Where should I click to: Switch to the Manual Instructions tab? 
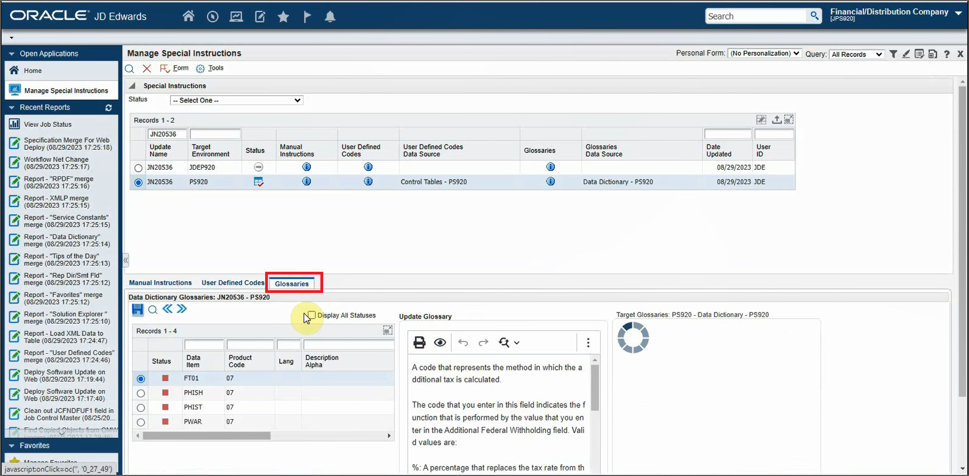160,283
